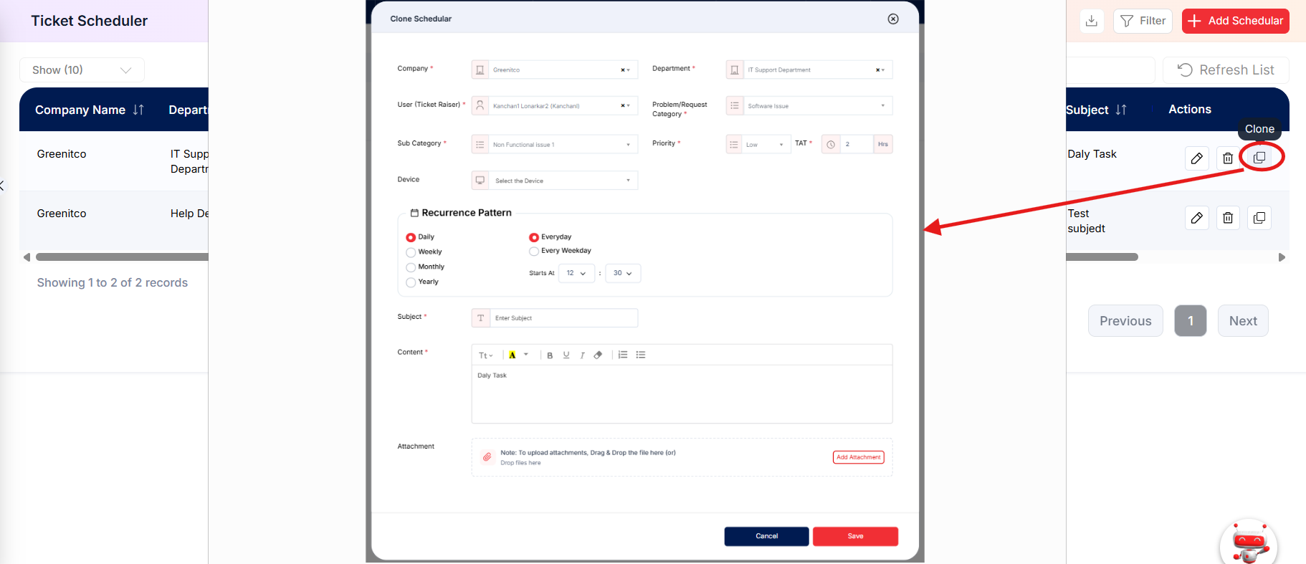
Task: Click the Filter button
Action: tap(1143, 21)
